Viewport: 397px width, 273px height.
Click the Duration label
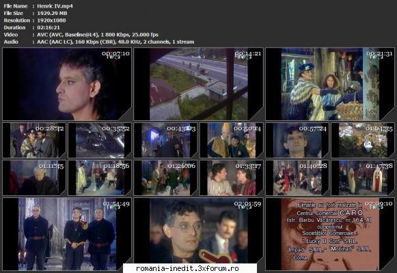(14, 27)
